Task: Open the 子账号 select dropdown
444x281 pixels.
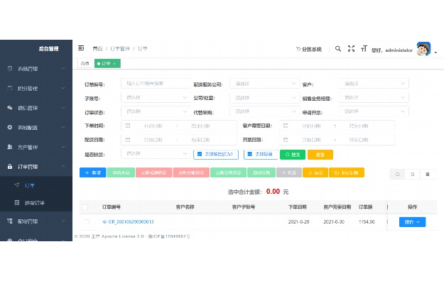Action: click(156, 97)
